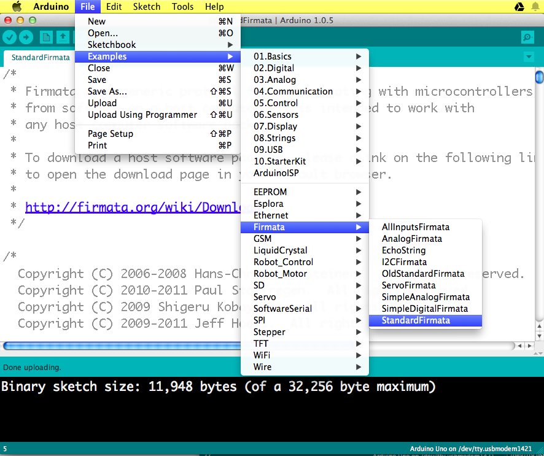Open the Serial Monitor magnifier icon
Image resolution: width=544 pixels, height=456 pixels.
[527, 37]
